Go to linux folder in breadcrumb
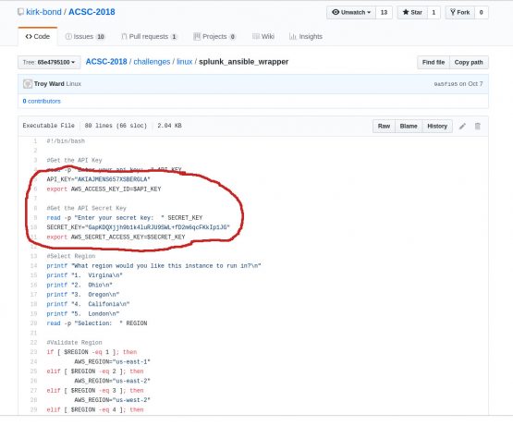 click(185, 62)
